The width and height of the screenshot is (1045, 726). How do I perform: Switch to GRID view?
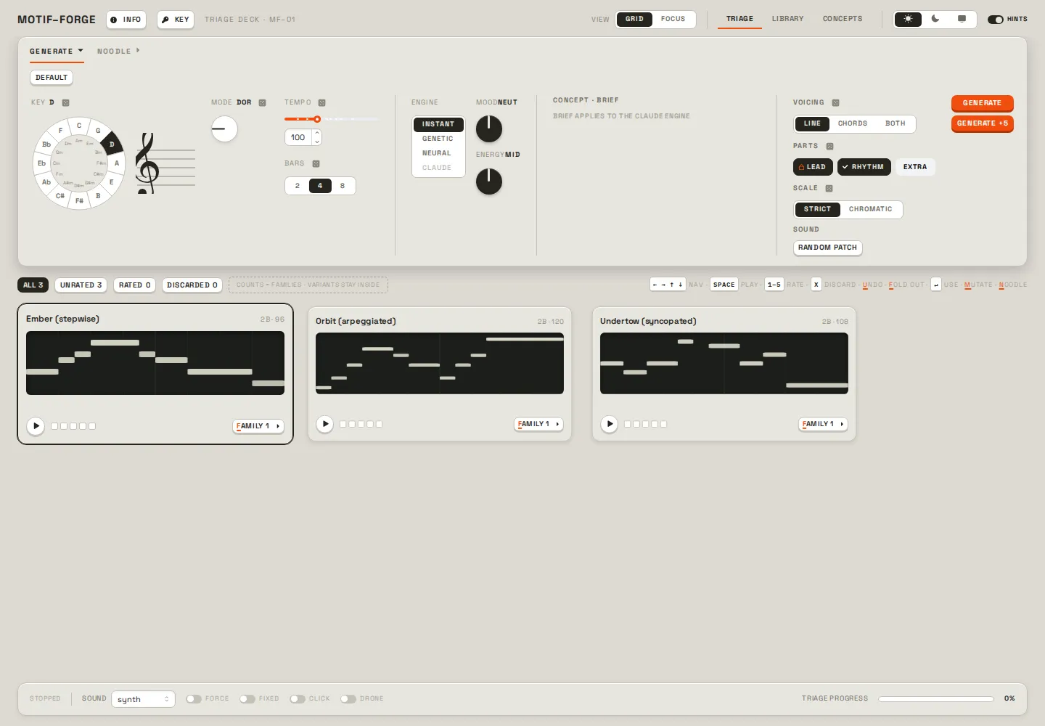click(634, 19)
